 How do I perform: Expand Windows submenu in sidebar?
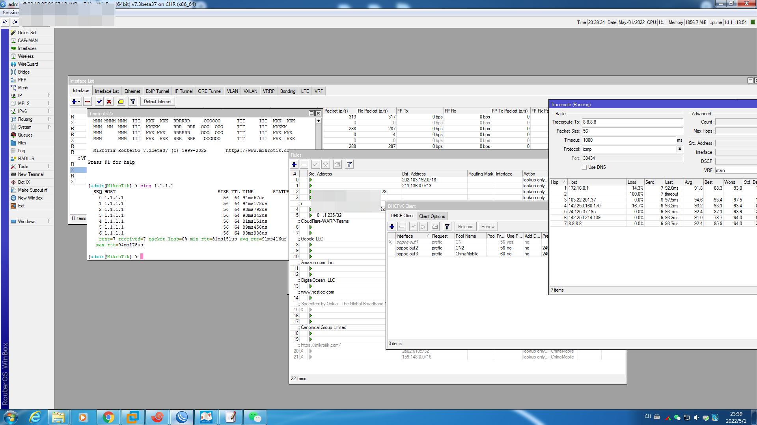coord(49,222)
